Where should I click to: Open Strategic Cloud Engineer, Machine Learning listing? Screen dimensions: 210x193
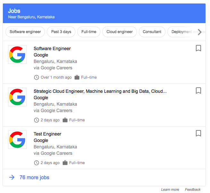100,91
